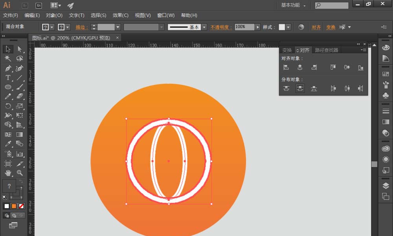Viewport: 393px width, 236px height.
Task: Swap fill and stroke arrows
Action: pyautogui.click(x=21, y=181)
